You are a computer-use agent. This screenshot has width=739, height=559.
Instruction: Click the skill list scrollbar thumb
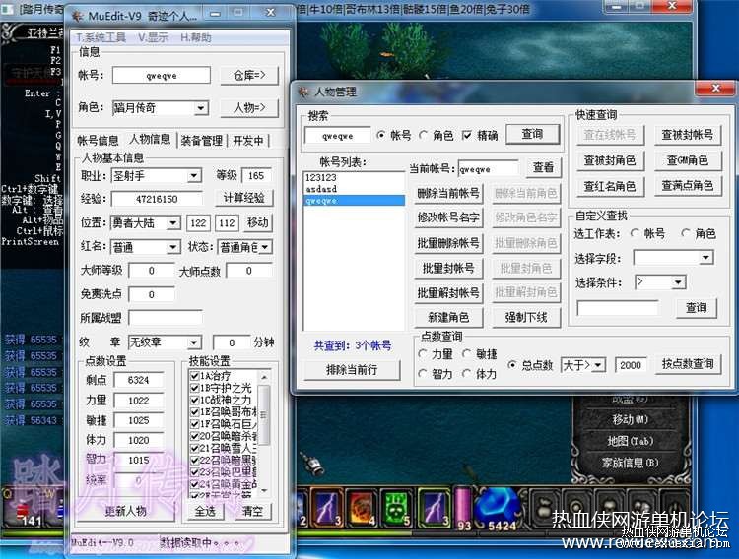pos(264,414)
